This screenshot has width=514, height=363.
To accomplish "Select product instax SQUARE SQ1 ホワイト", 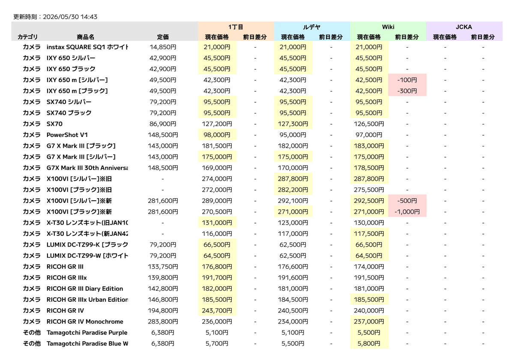I will 87,47.
